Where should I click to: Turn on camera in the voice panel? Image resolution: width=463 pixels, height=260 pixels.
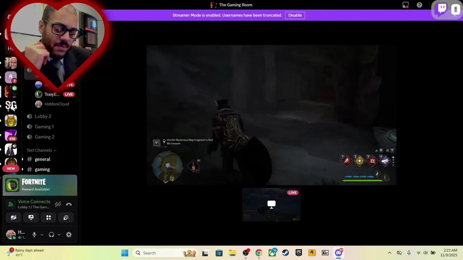pos(13,217)
